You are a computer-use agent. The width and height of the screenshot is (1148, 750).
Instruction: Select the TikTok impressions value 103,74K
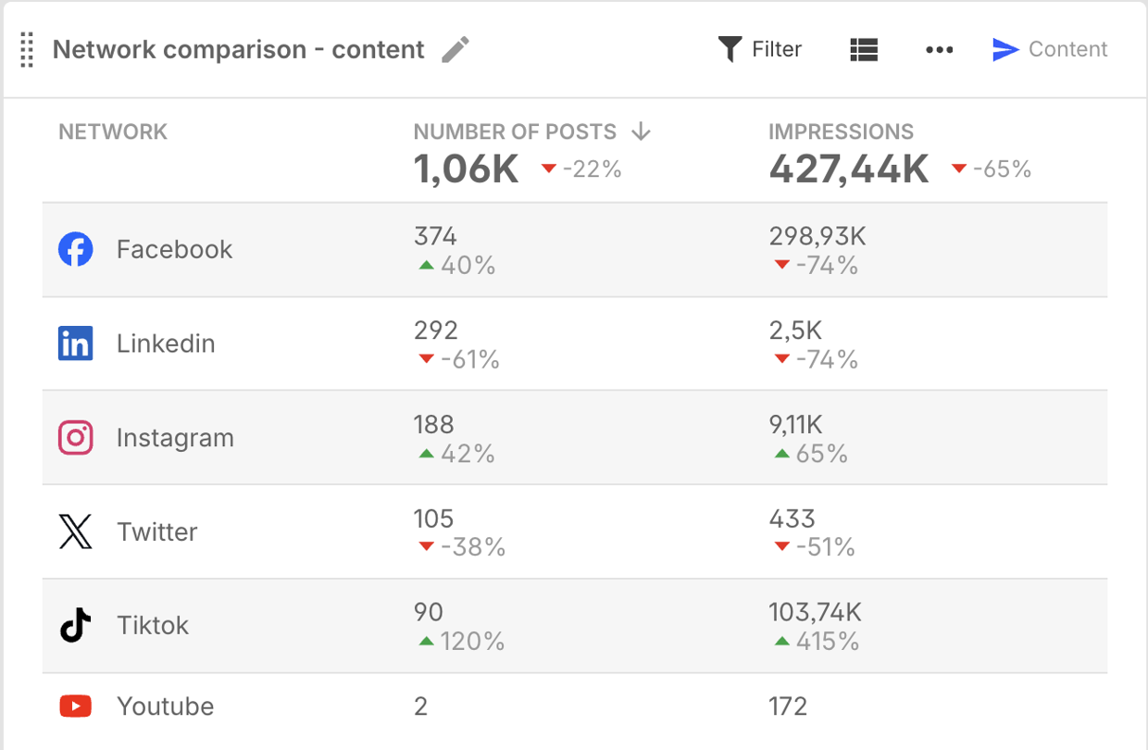815,612
